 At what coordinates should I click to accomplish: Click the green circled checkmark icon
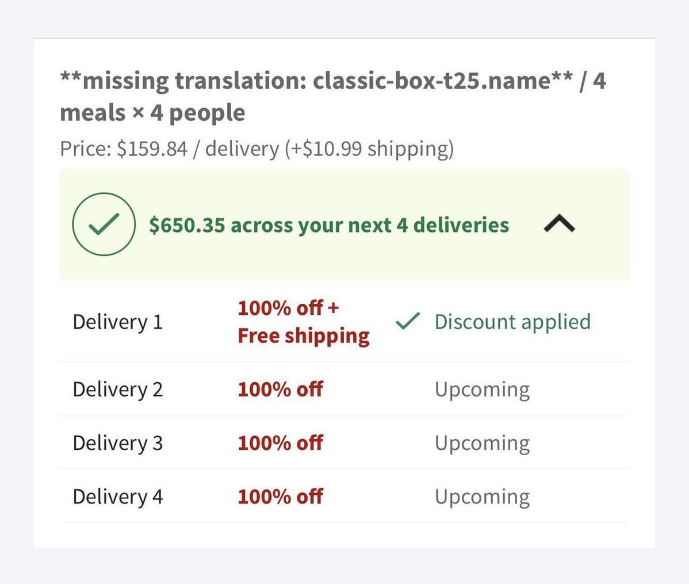pos(104,224)
